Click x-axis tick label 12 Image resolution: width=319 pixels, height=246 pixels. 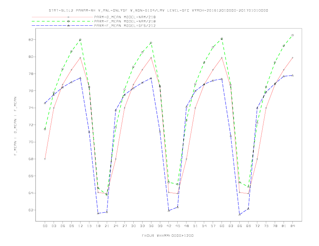point(81,226)
